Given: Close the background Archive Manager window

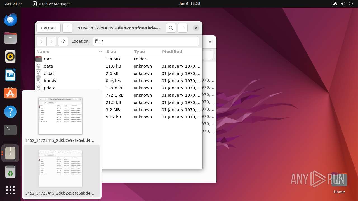Looking at the screenshot, I should (x=210, y=42).
